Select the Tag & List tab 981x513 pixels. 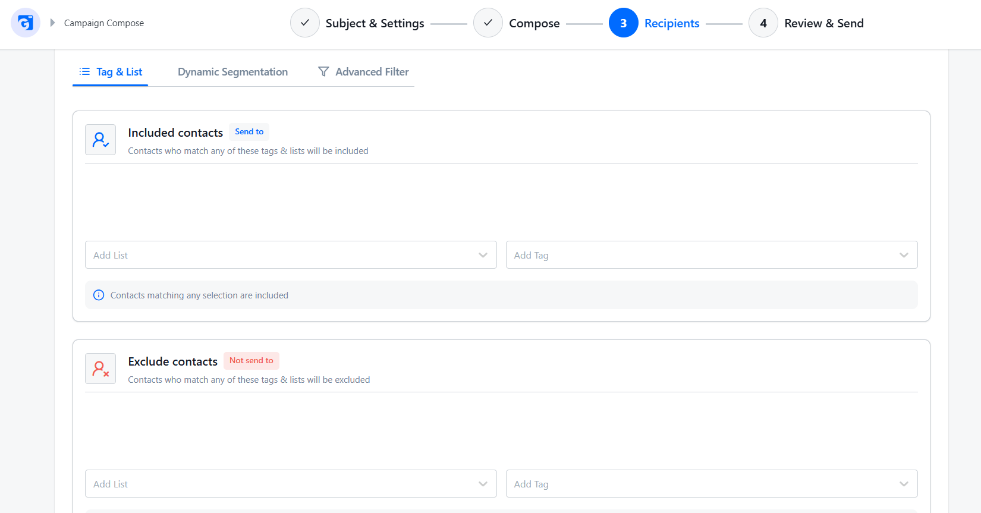111,71
